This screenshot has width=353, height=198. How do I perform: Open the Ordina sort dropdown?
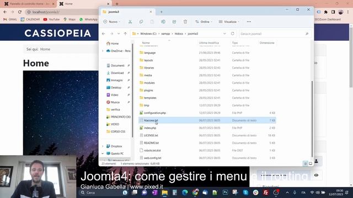click(204, 22)
